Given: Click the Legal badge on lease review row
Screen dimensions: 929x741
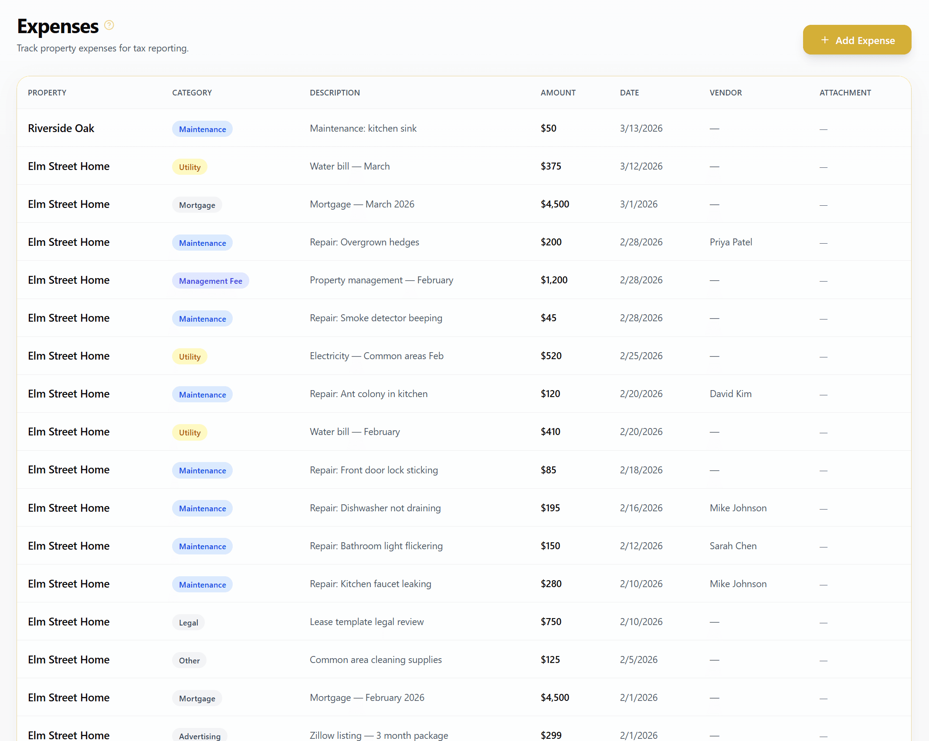Looking at the screenshot, I should pyautogui.click(x=188, y=622).
